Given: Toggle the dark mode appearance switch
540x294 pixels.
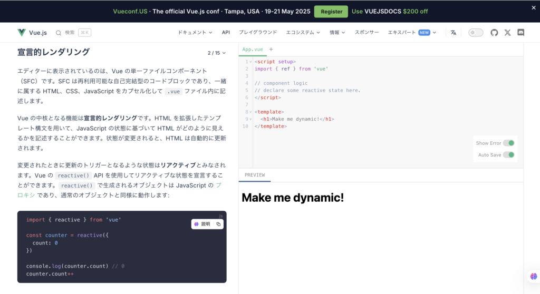Looking at the screenshot, I should [x=476, y=33].
